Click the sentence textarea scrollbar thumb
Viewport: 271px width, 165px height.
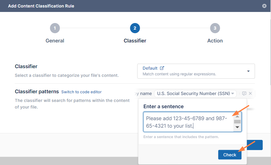pos(237,122)
